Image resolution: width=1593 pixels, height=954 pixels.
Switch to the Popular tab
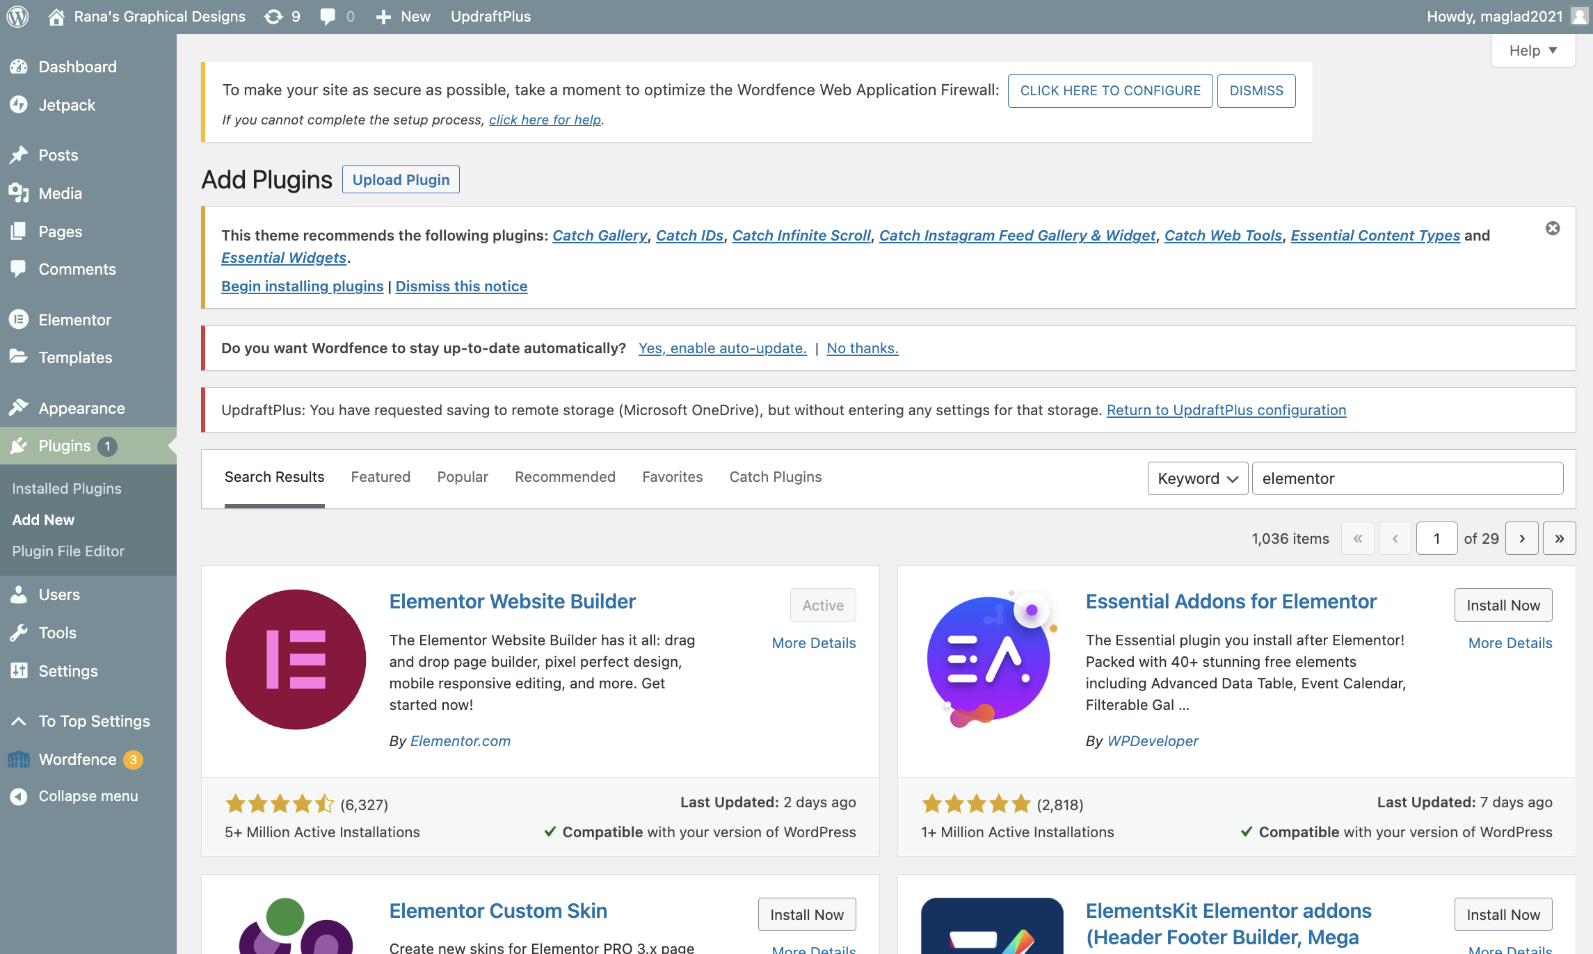463,477
